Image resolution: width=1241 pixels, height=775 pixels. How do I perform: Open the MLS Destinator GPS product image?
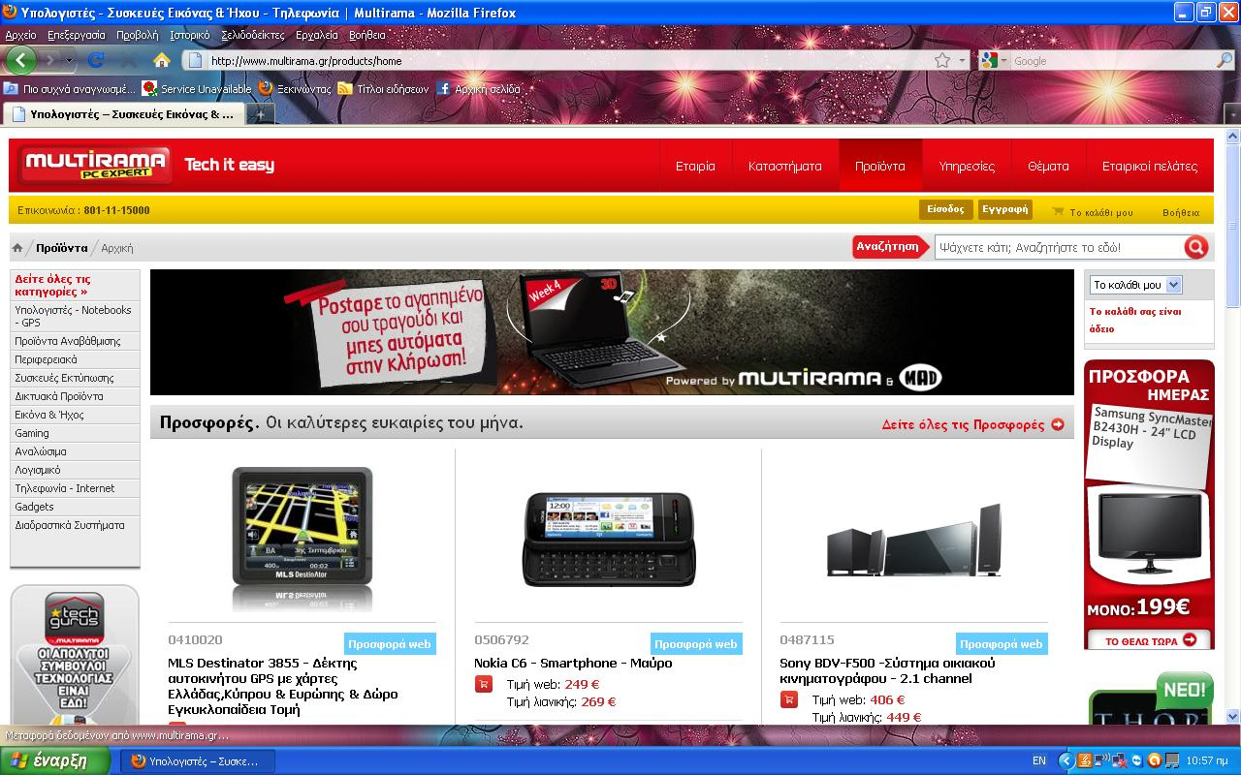302,538
